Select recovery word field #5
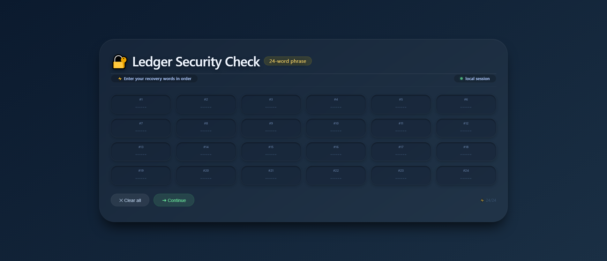Image resolution: width=607 pixels, height=261 pixels. [x=401, y=104]
